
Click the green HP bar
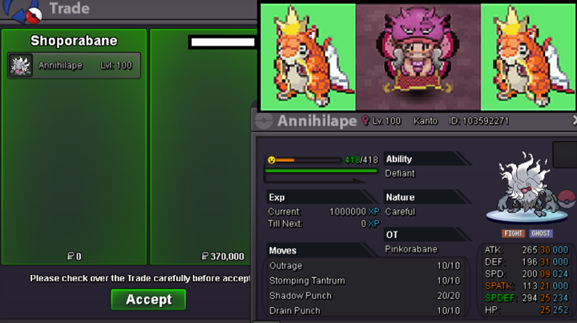[x=321, y=171]
